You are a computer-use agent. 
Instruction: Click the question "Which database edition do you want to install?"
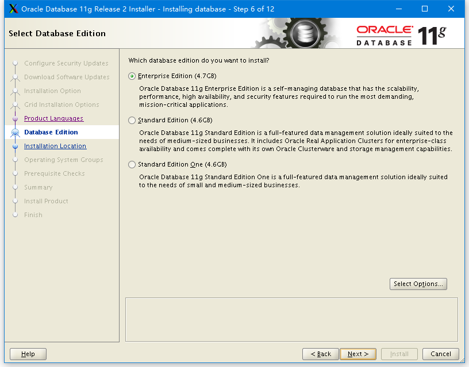199,60
